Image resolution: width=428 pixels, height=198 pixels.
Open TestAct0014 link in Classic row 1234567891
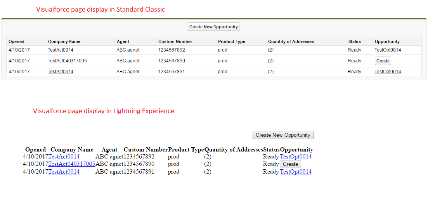(60, 71)
